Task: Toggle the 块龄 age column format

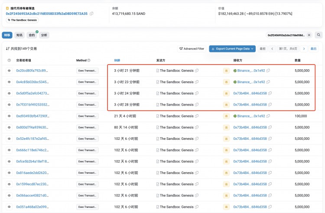Action: (117, 60)
